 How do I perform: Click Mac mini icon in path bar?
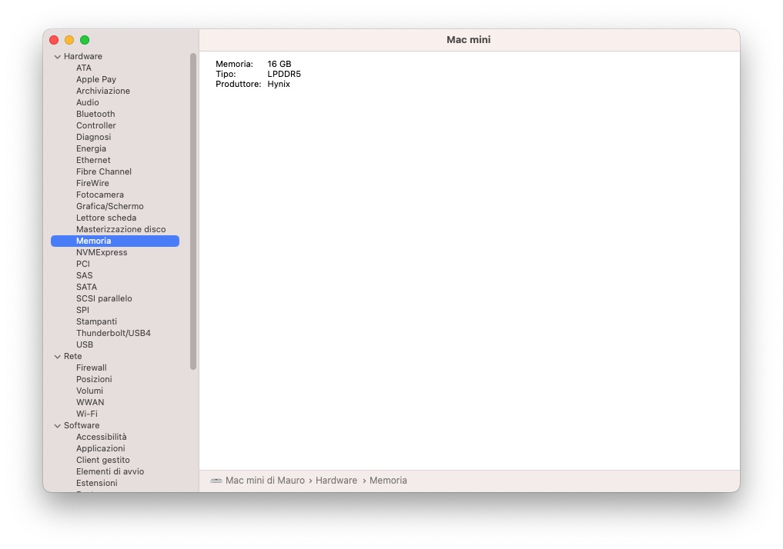coord(216,481)
